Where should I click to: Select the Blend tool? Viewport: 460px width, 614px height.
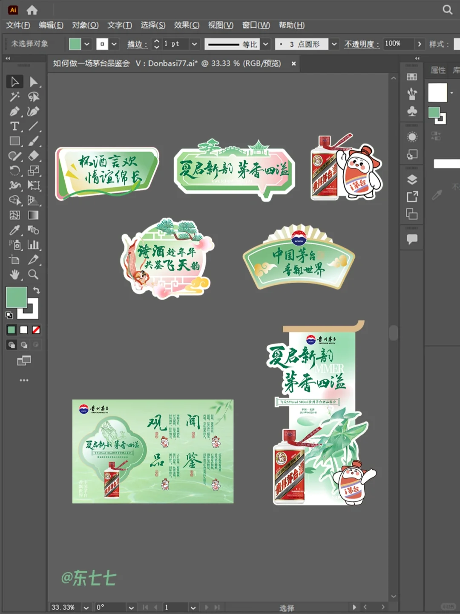pos(33,230)
